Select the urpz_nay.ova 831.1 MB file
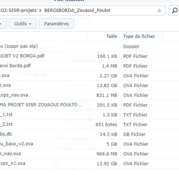179x175 pixels. [x=89, y=95]
